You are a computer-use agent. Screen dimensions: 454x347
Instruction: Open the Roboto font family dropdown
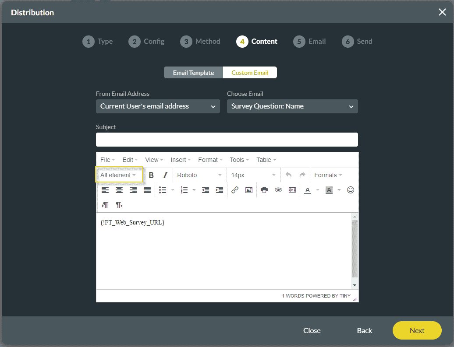199,175
